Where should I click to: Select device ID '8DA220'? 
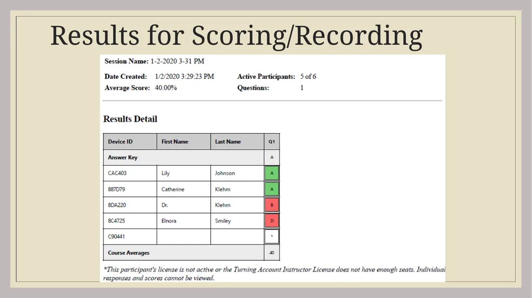(117, 205)
